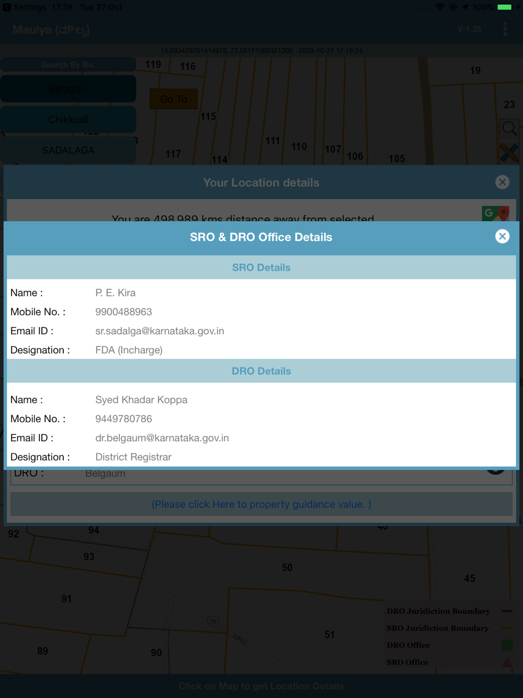
Task: Select SRO name P. E. Kira
Action: [x=116, y=292]
